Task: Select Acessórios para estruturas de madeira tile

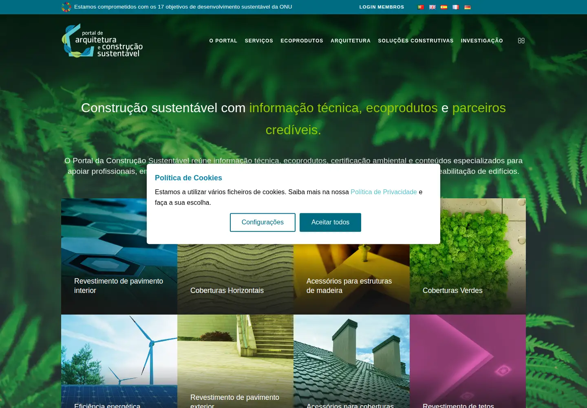Action: click(351, 279)
